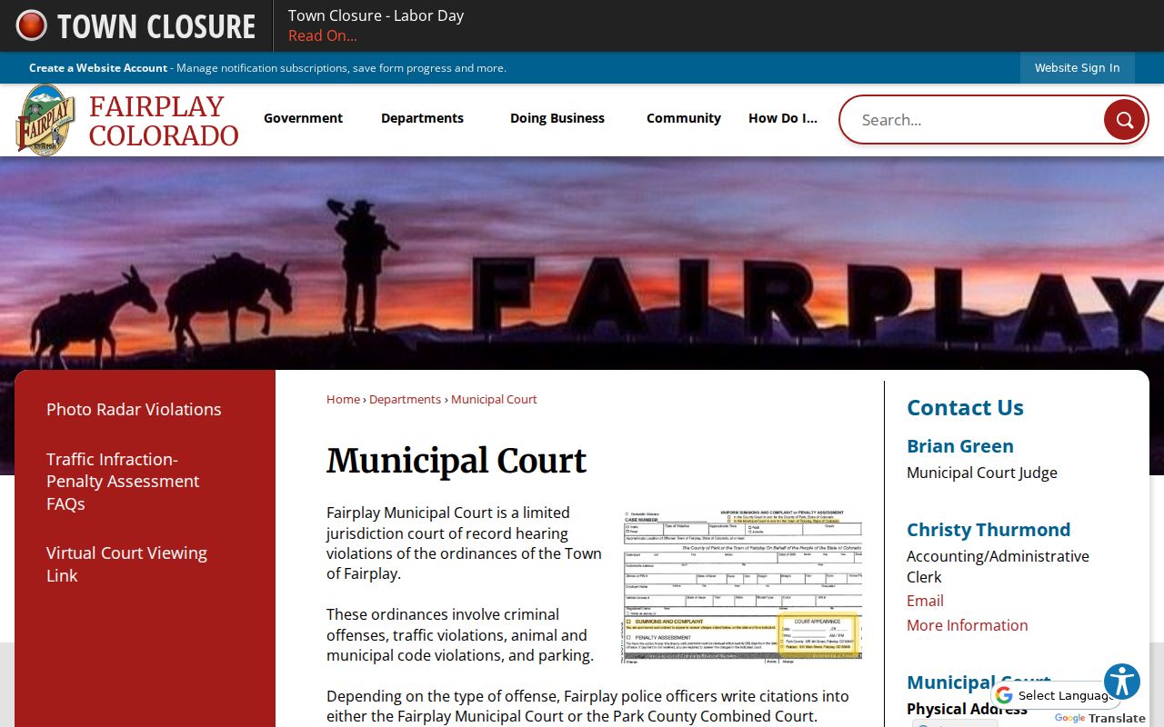The height and width of the screenshot is (727, 1164).
Task: Open the Government menu
Action: click(x=303, y=118)
